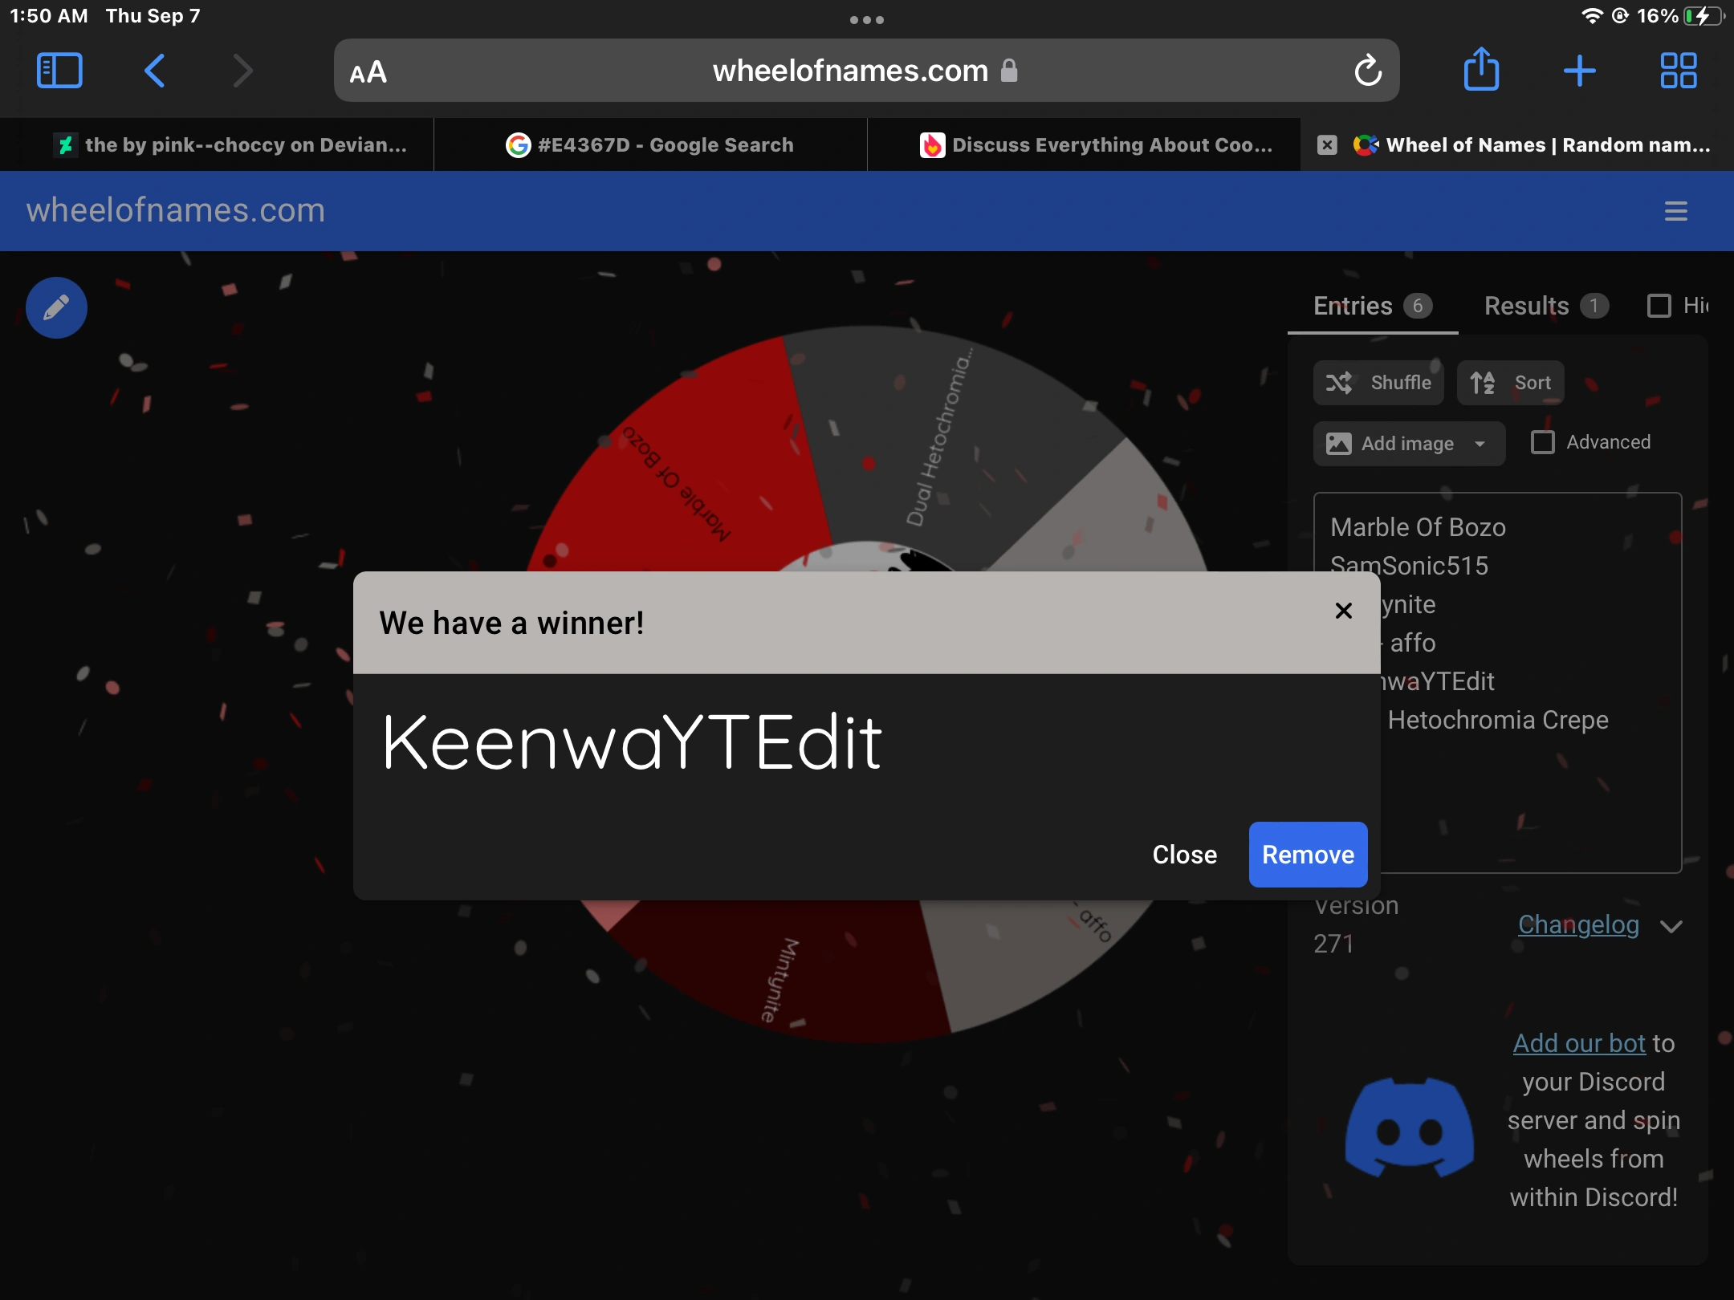Reload the page with refresh icon
The height and width of the screenshot is (1300, 1734).
1367,71
